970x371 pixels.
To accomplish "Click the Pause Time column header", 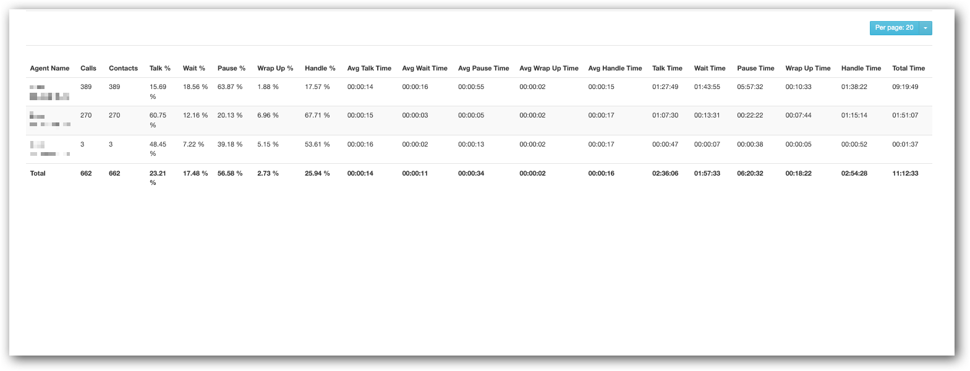I will [x=755, y=69].
